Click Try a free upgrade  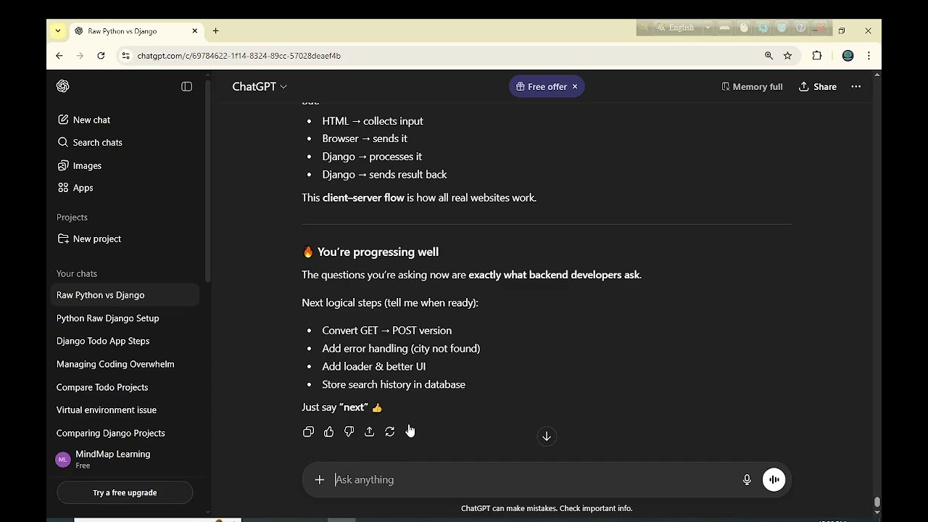[125, 492]
